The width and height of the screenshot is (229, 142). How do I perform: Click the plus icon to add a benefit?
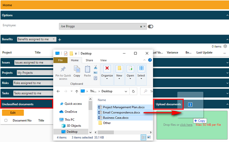pyautogui.click(x=60, y=39)
